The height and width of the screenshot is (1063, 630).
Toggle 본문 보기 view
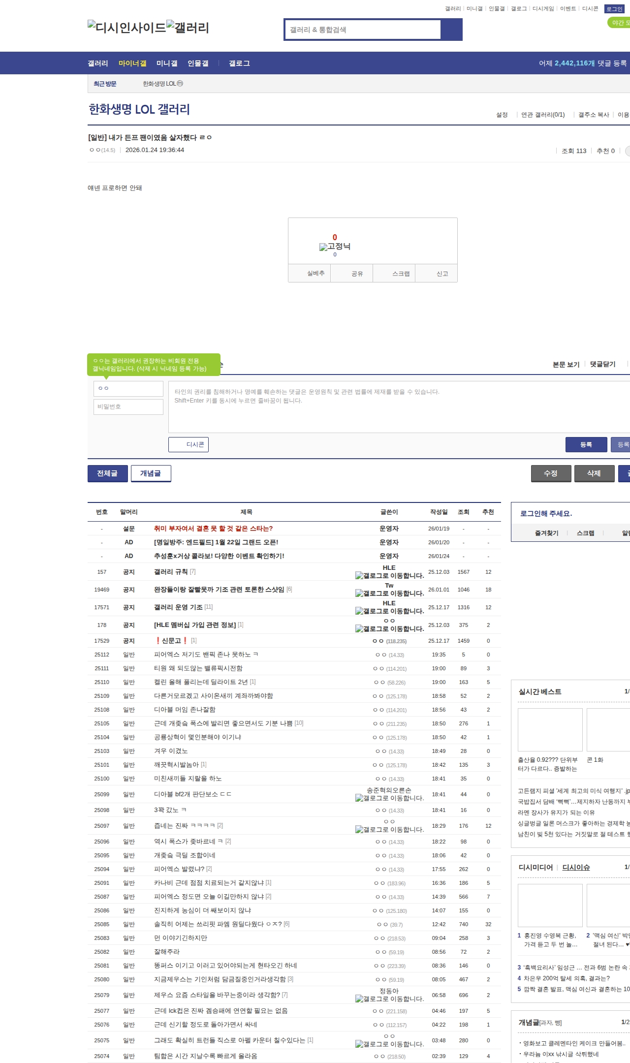click(x=566, y=364)
